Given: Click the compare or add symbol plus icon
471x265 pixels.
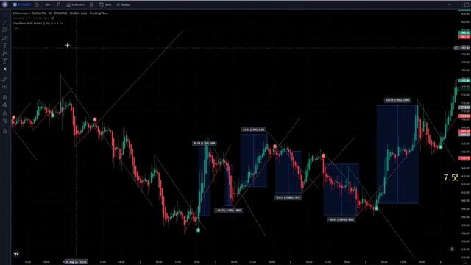Looking at the screenshot, I should [x=37, y=4].
